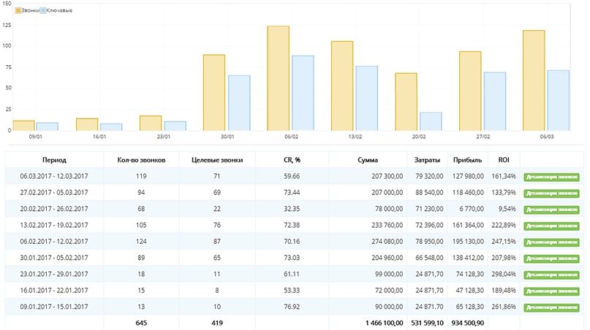Sort by the Кол-во звонков column header
This screenshot has height=330, width=590.
click(141, 160)
